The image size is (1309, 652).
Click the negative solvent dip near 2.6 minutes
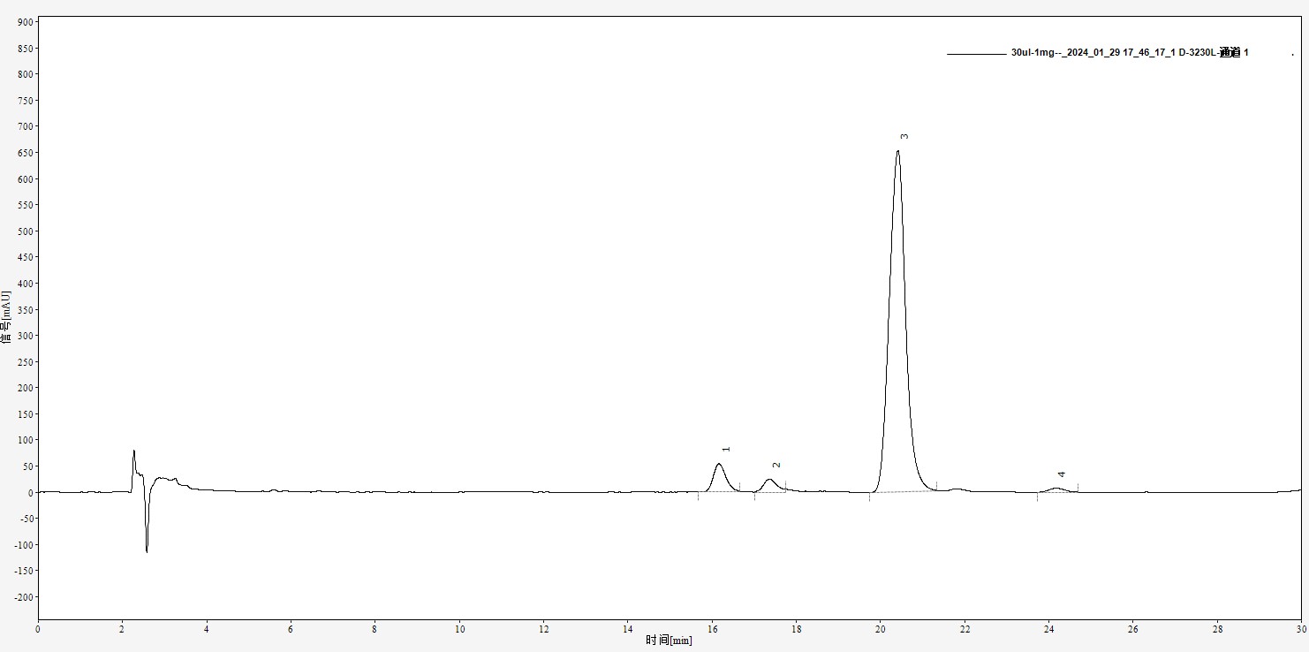click(x=147, y=550)
